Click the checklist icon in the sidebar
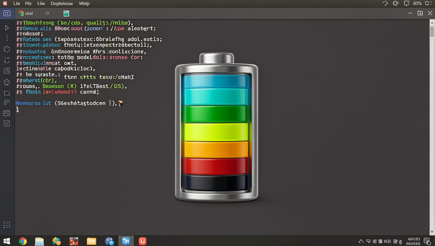 (x=7, y=124)
